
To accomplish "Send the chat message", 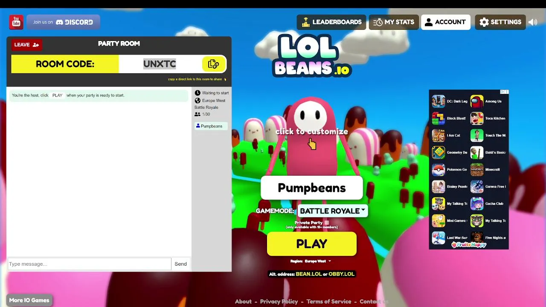I will click(180, 264).
